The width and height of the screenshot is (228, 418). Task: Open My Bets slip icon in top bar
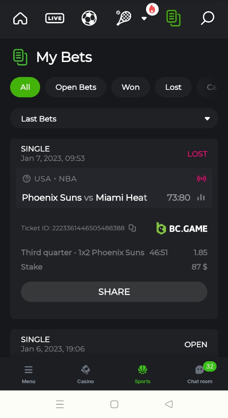[173, 18]
